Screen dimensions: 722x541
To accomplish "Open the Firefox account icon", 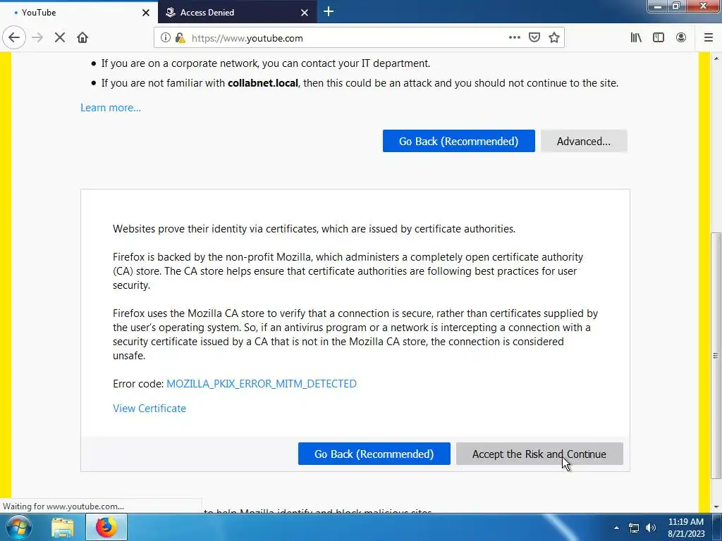I will tap(681, 38).
